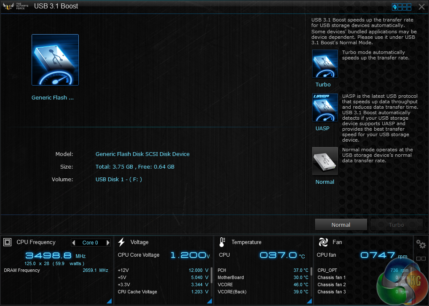Click the 125.0 x 28 multiplier text
Viewport: 429px width, 306px height.
[37, 263]
